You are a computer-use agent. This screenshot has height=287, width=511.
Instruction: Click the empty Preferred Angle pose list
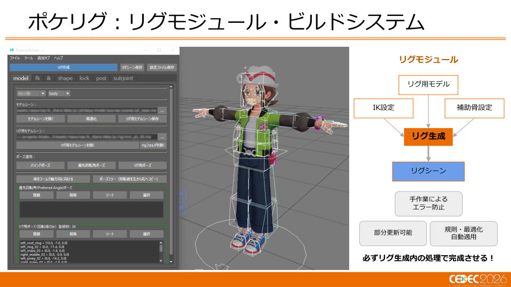pos(91,209)
